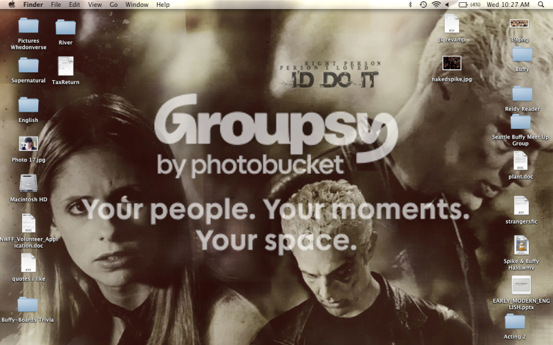Select the plant.doc file icon
Viewport: 553px width, 345px height.
521,161
